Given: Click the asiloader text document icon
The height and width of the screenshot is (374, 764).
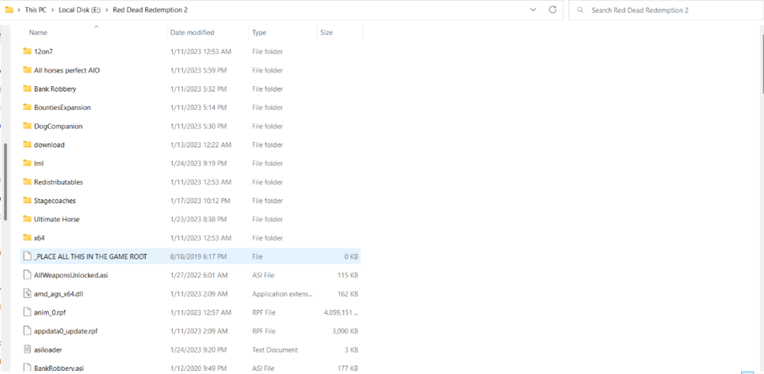Looking at the screenshot, I should 28,350.
